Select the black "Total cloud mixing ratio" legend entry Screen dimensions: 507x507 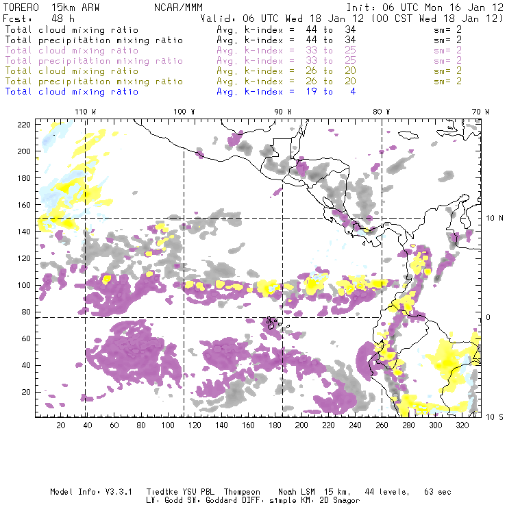click(72, 30)
